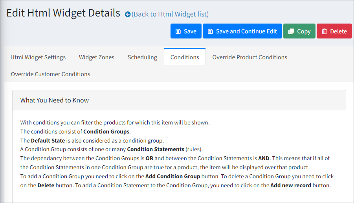This screenshot has height=203, width=354.
Task: Switch to Override Customer Conditions tab
Action: click(51, 74)
